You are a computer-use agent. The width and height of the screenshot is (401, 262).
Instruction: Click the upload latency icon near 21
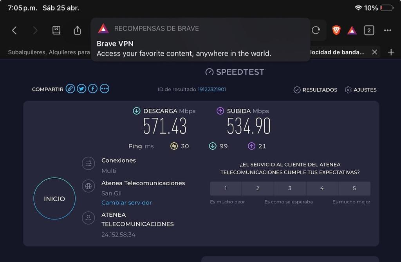tap(251, 146)
